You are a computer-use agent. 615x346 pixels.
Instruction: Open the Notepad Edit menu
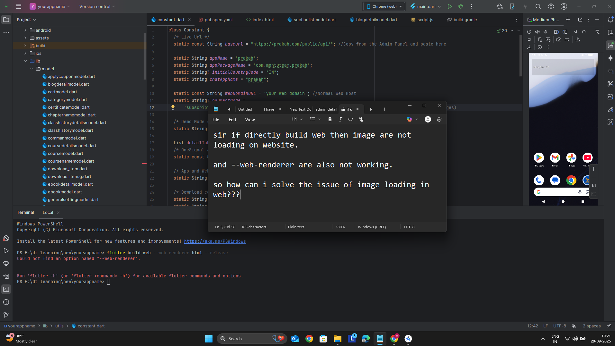click(x=232, y=120)
